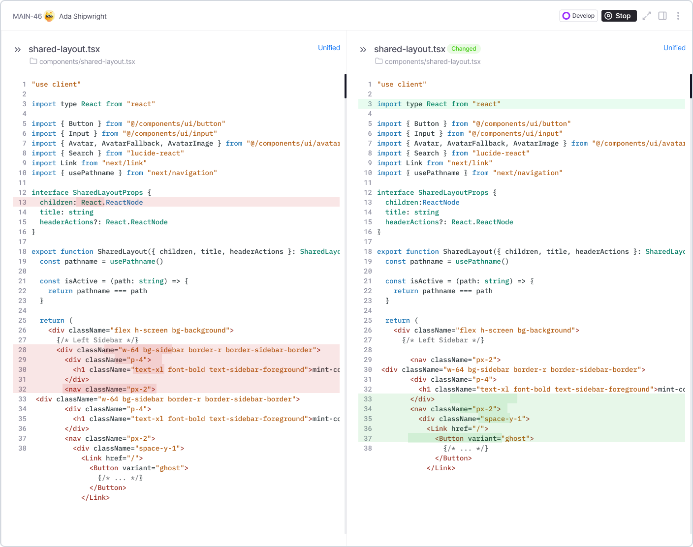This screenshot has width=693, height=547.
Task: Click the expand-to-fullscreen arrows icon
Action: point(647,16)
